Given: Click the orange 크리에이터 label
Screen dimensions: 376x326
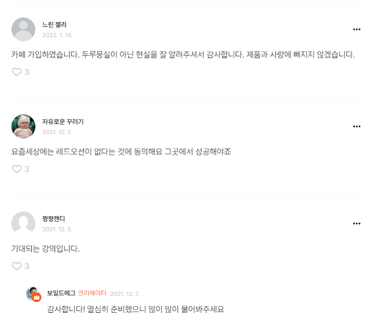Looking at the screenshot, I should pos(92,293).
